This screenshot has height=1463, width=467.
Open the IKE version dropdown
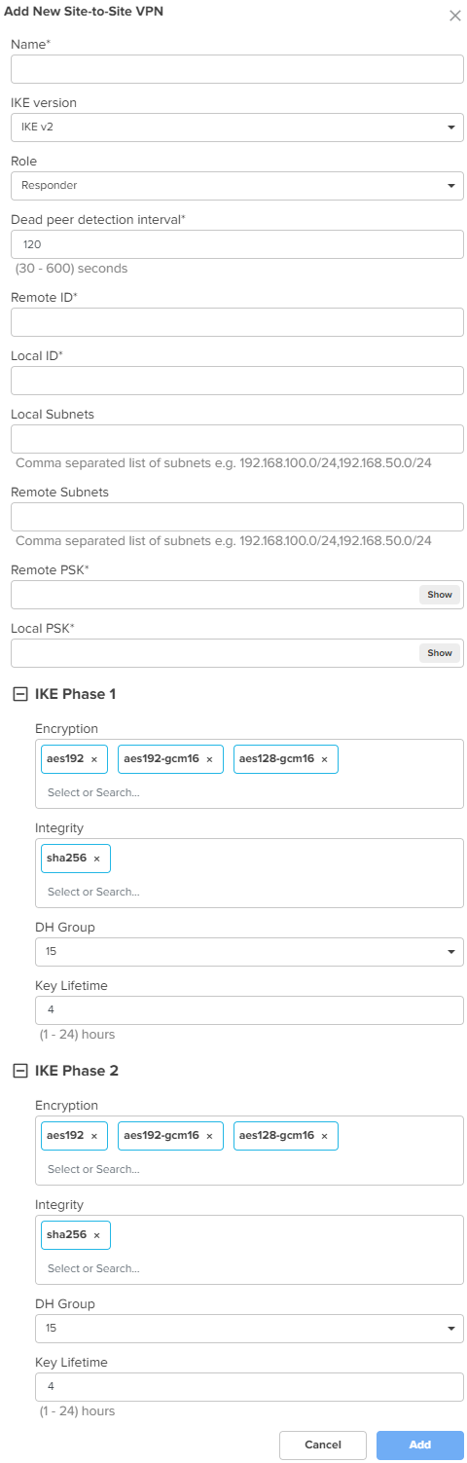pos(237,128)
